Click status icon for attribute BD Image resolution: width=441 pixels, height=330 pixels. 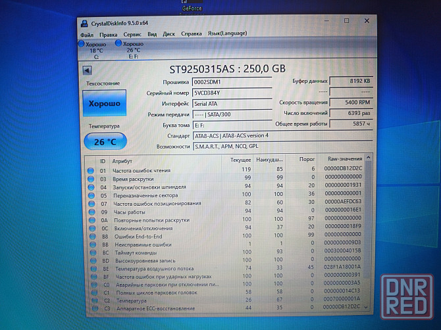[93, 260]
